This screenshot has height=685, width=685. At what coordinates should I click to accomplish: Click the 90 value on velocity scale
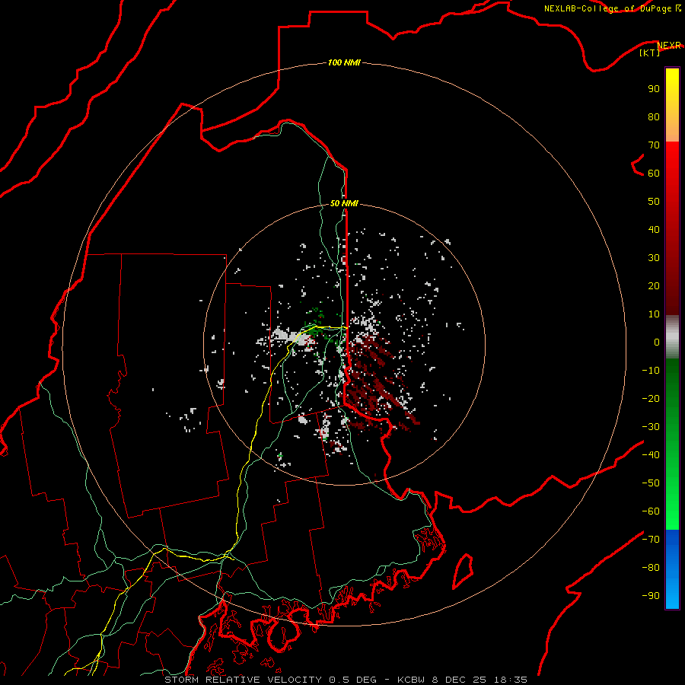(x=654, y=89)
